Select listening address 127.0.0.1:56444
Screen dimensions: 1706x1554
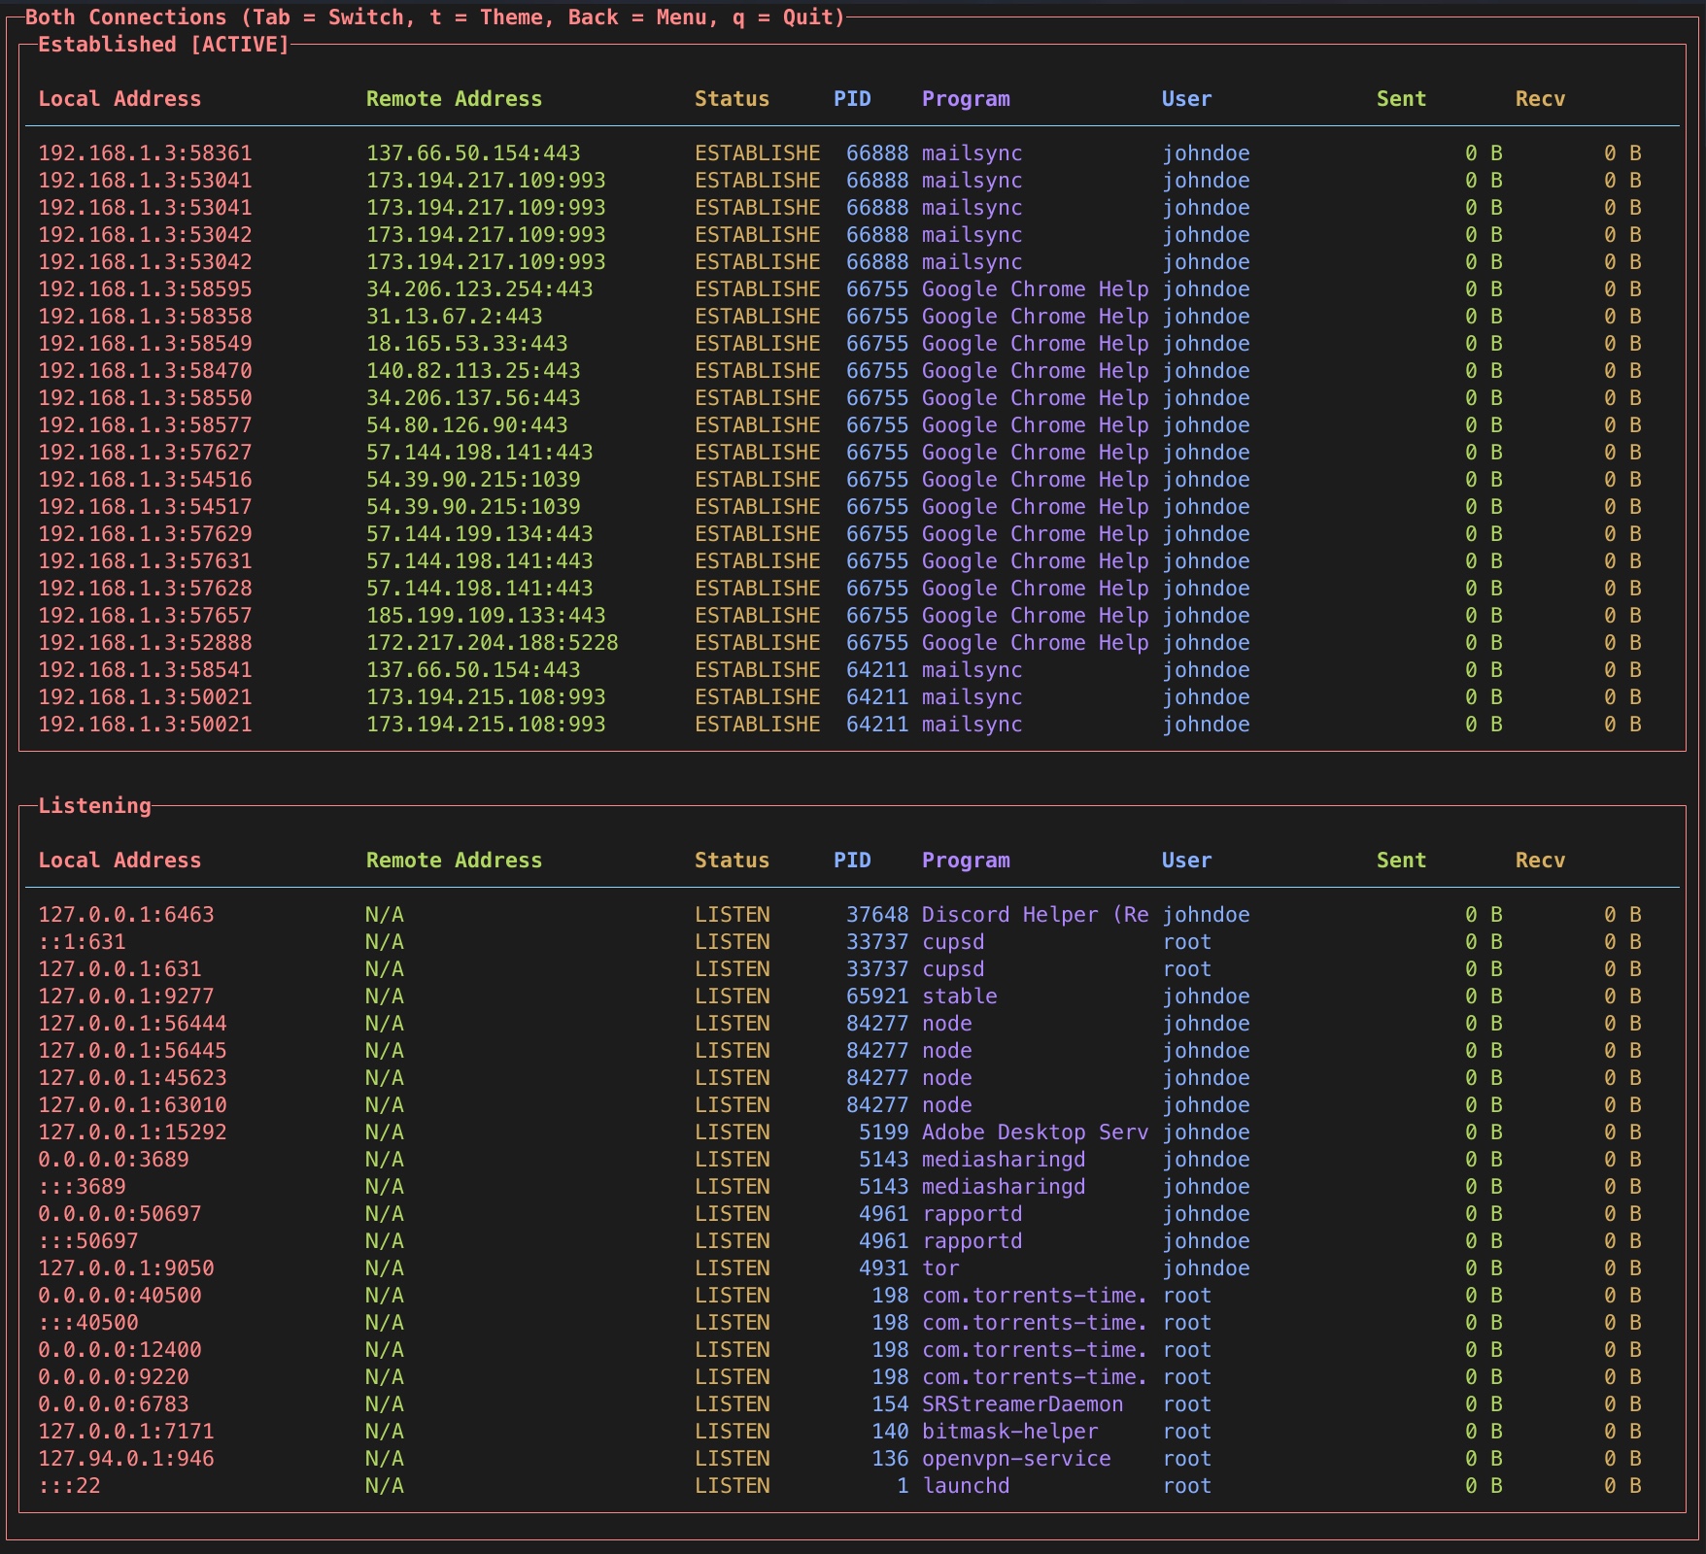[132, 1024]
